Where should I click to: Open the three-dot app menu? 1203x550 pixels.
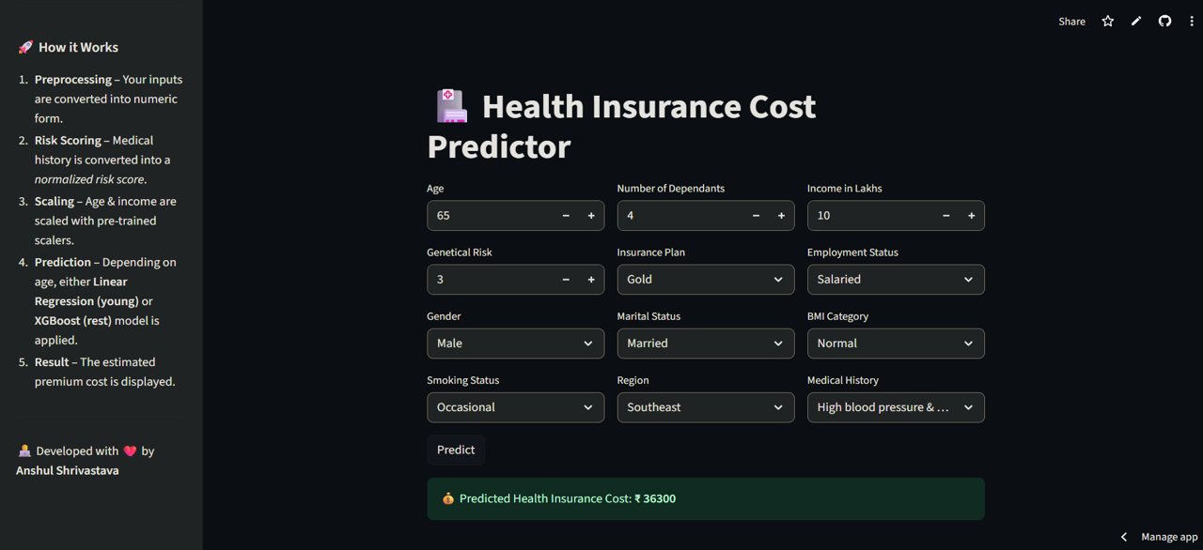click(1192, 22)
